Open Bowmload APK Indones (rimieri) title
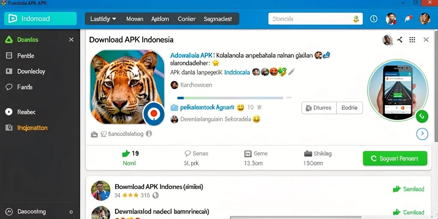This screenshot has width=438, height=219. click(x=159, y=186)
